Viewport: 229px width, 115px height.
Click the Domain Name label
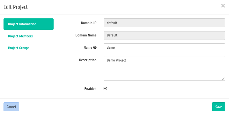86,35
